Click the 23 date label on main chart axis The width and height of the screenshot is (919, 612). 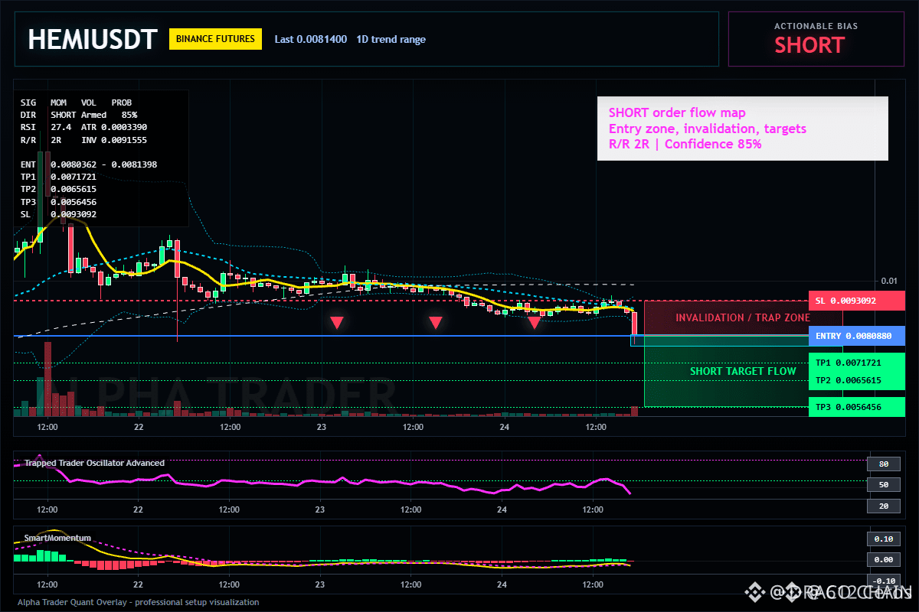tap(320, 426)
